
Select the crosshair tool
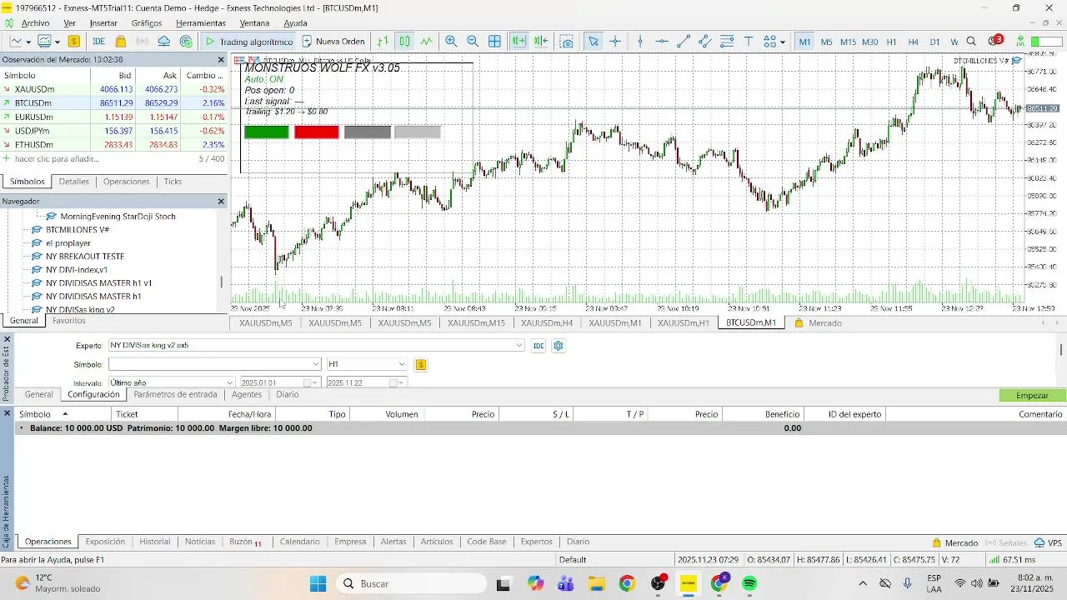pos(615,41)
